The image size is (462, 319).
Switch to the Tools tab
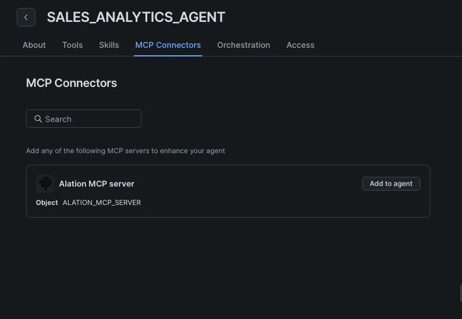(x=73, y=45)
